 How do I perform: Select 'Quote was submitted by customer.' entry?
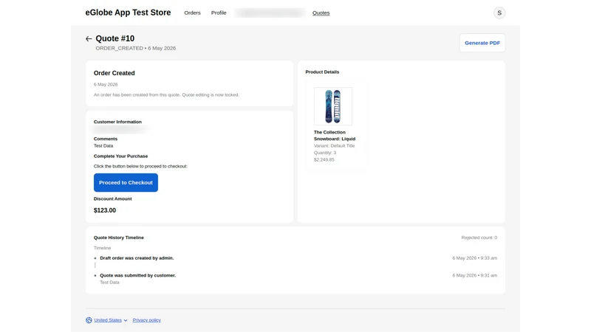tap(137, 275)
